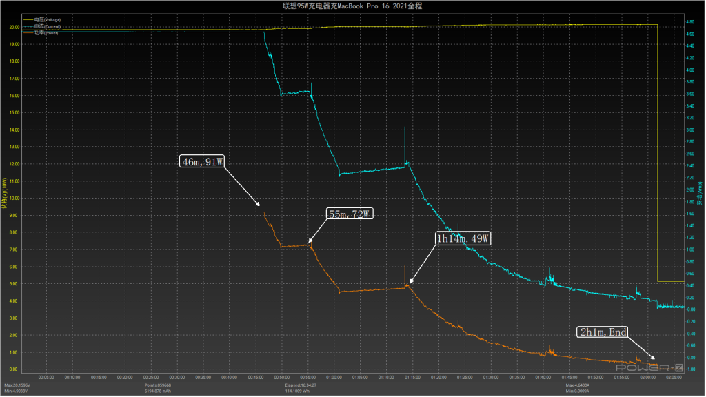Click the 02:05:00 time axis label
This screenshot has width=706, height=397.
pos(674,378)
